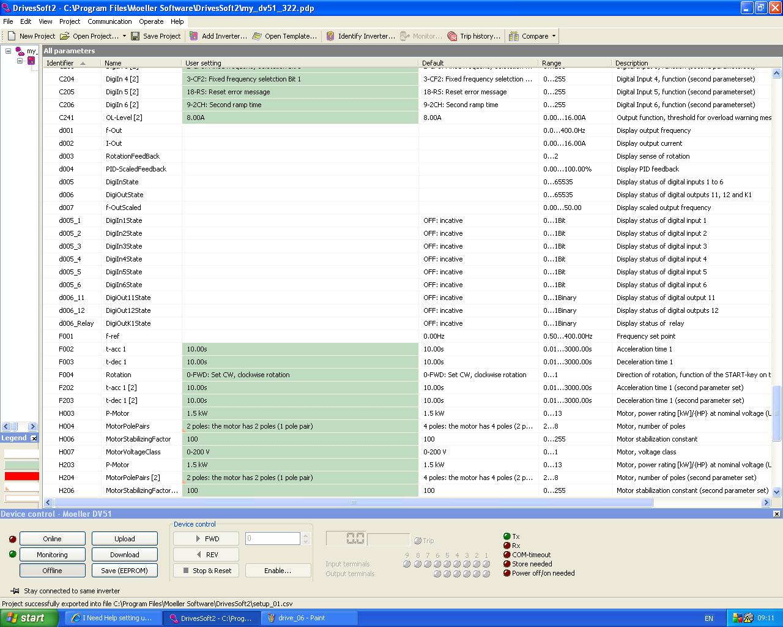The height and width of the screenshot is (627, 783).
Task: Open the Open Project dropdown arrow
Action: 124,36
